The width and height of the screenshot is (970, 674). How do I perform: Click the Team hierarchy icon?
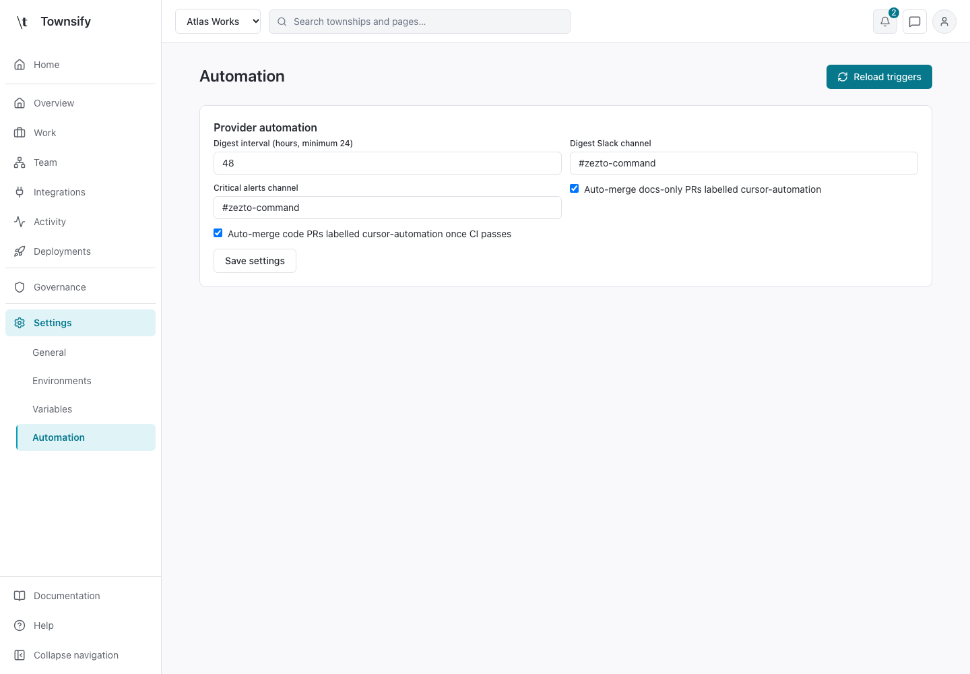(20, 162)
